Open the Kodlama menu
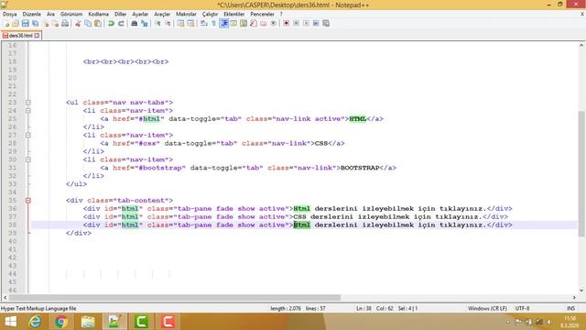This screenshot has height=330, width=586. 98,14
